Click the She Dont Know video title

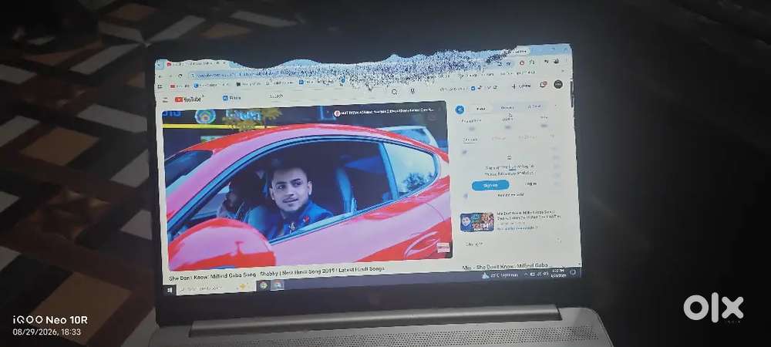(277, 273)
